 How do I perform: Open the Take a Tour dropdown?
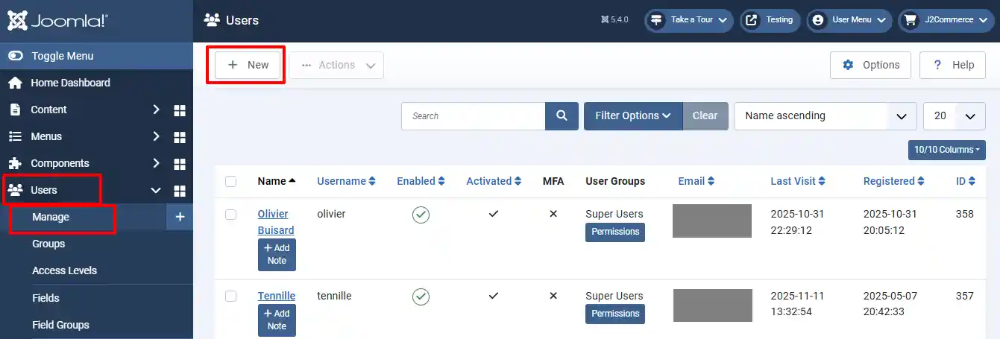click(689, 20)
